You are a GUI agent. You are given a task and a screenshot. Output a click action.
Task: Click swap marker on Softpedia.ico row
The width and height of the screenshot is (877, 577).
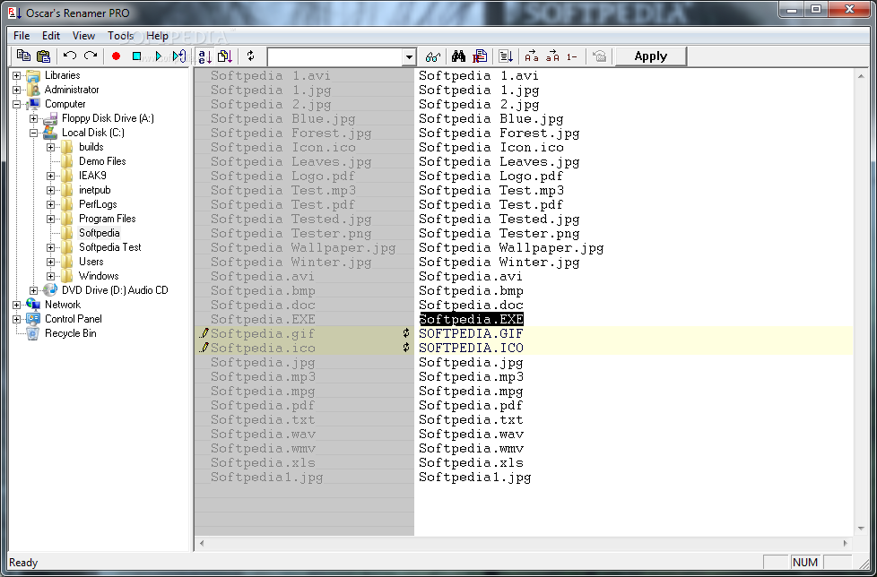click(x=406, y=348)
